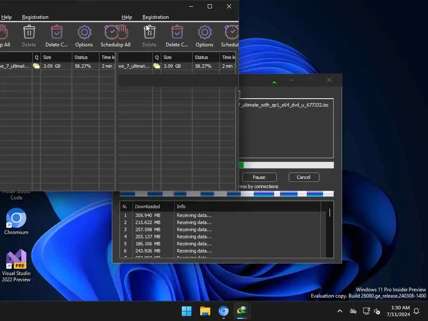The image size is (428, 321).
Task: Open the right-hand Options gear in IDM toolbar
Action: pyautogui.click(x=204, y=32)
